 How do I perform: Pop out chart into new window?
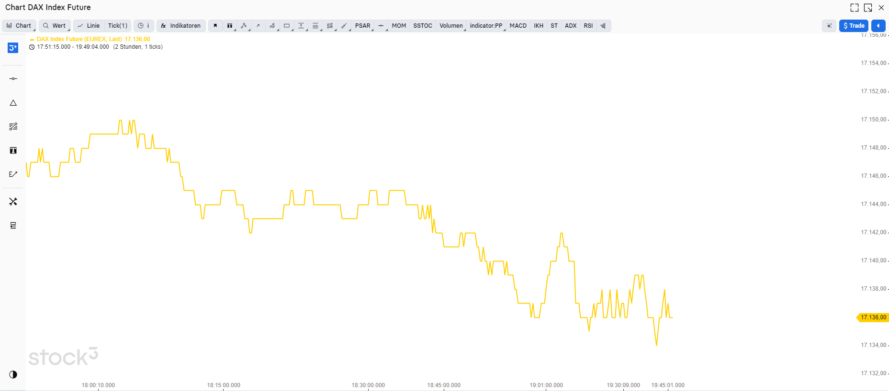[x=868, y=8]
